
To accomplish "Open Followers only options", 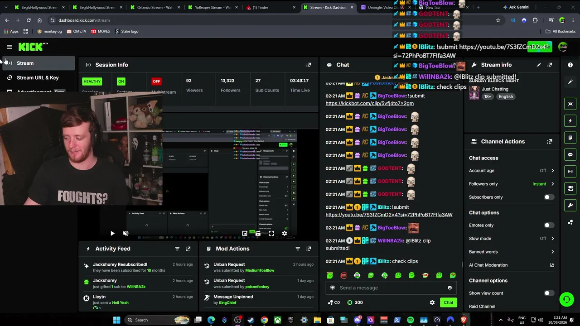I will click(x=512, y=184).
